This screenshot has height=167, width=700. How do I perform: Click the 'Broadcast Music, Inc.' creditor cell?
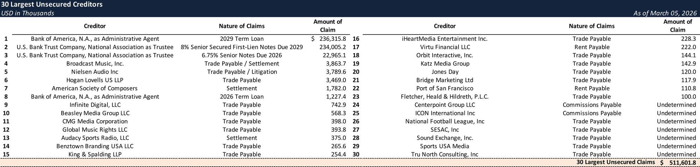click(95, 63)
